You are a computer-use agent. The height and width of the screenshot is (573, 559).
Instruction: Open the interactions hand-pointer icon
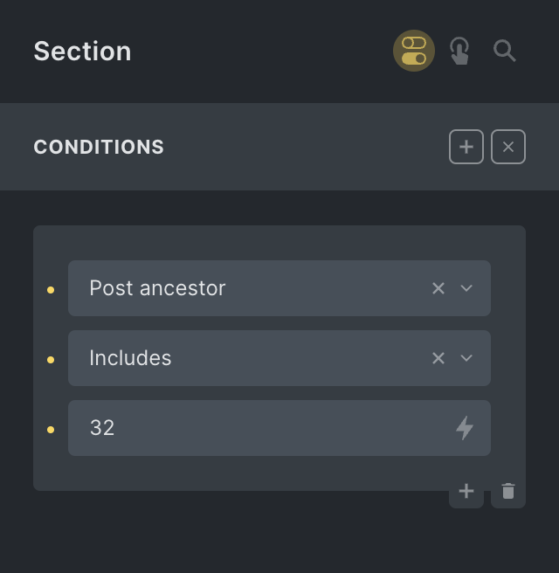459,51
